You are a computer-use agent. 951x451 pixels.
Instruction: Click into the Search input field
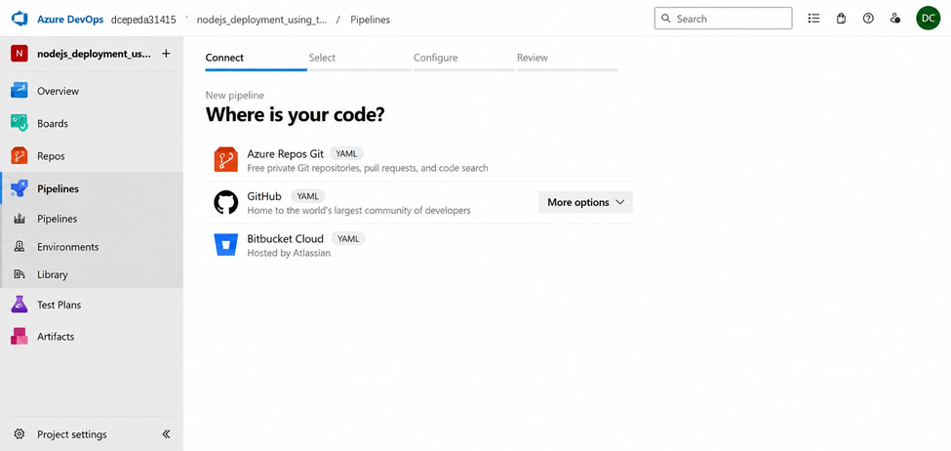click(x=723, y=19)
